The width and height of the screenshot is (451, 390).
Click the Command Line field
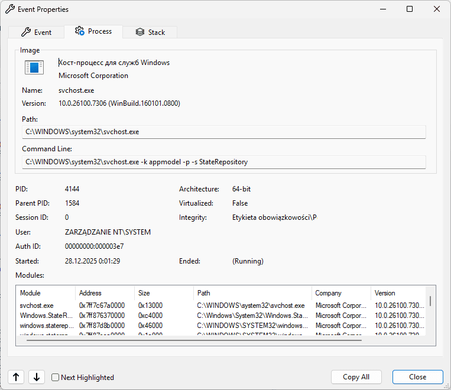[224, 162]
